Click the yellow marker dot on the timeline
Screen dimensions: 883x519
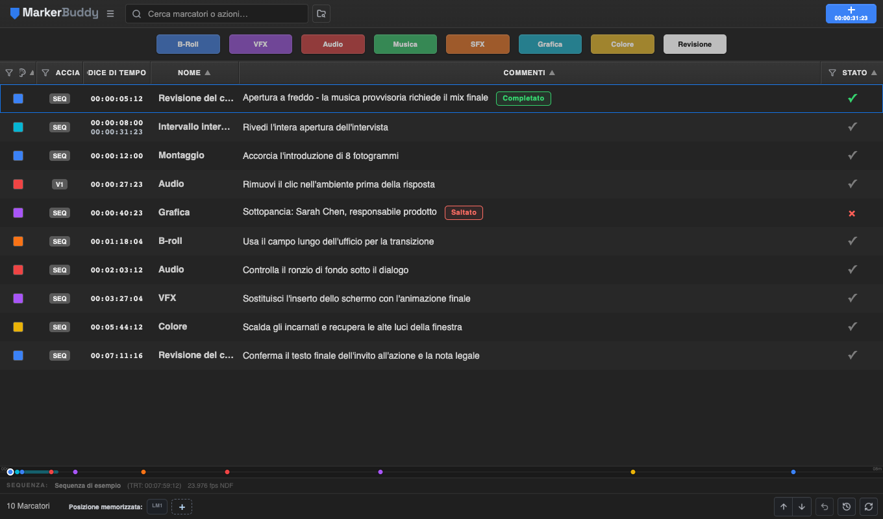(x=633, y=472)
